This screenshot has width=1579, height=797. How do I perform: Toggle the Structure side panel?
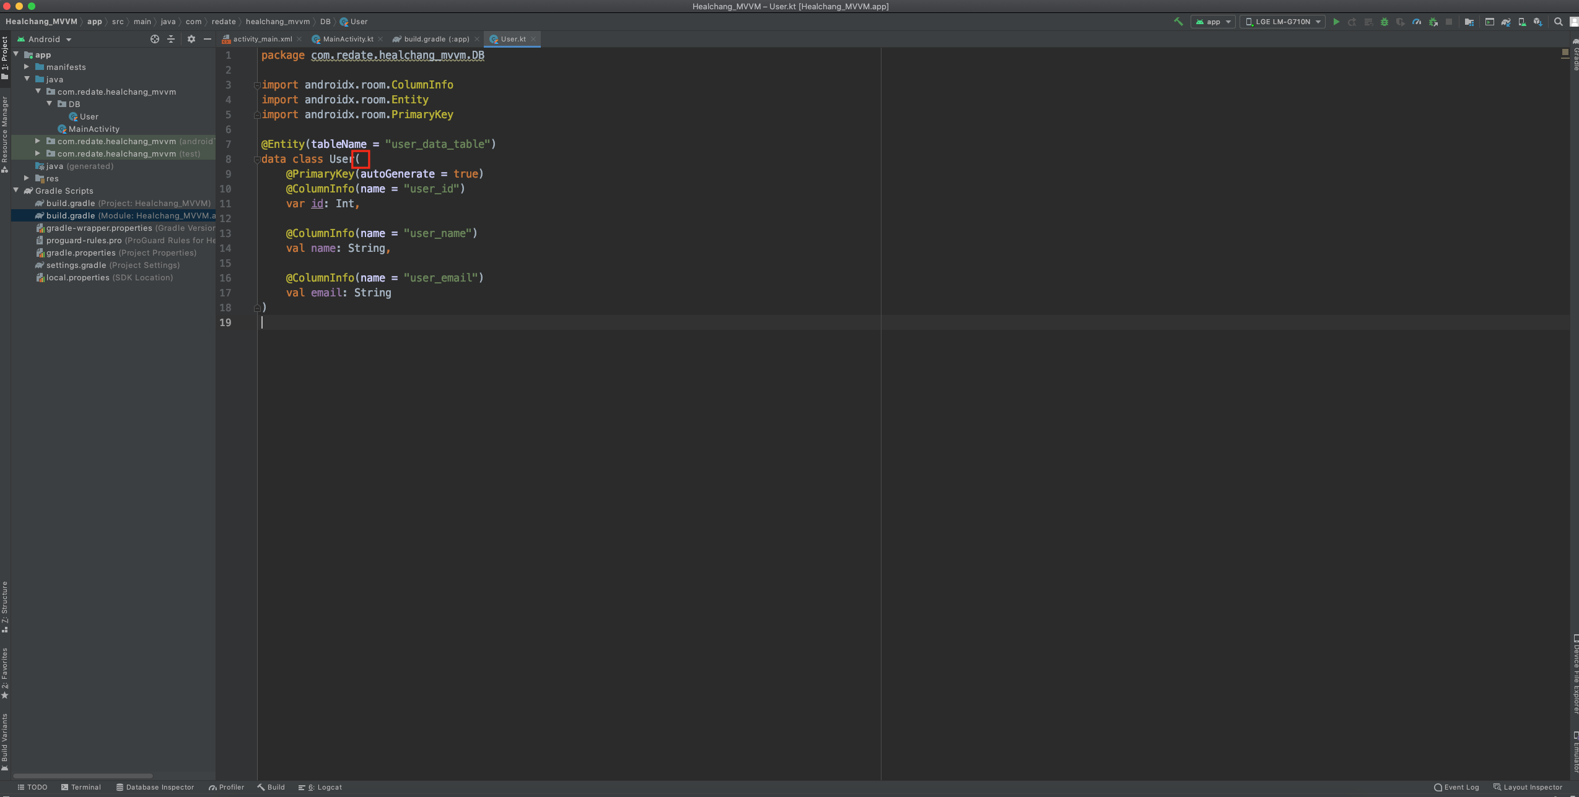click(5, 606)
